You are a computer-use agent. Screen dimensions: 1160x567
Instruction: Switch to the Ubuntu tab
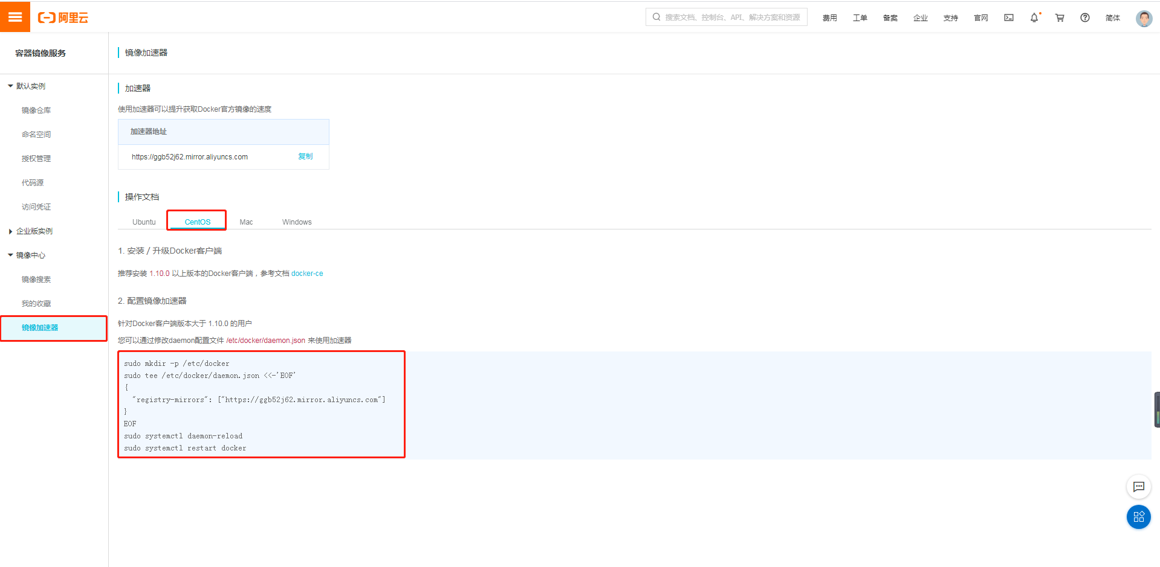[x=144, y=222]
